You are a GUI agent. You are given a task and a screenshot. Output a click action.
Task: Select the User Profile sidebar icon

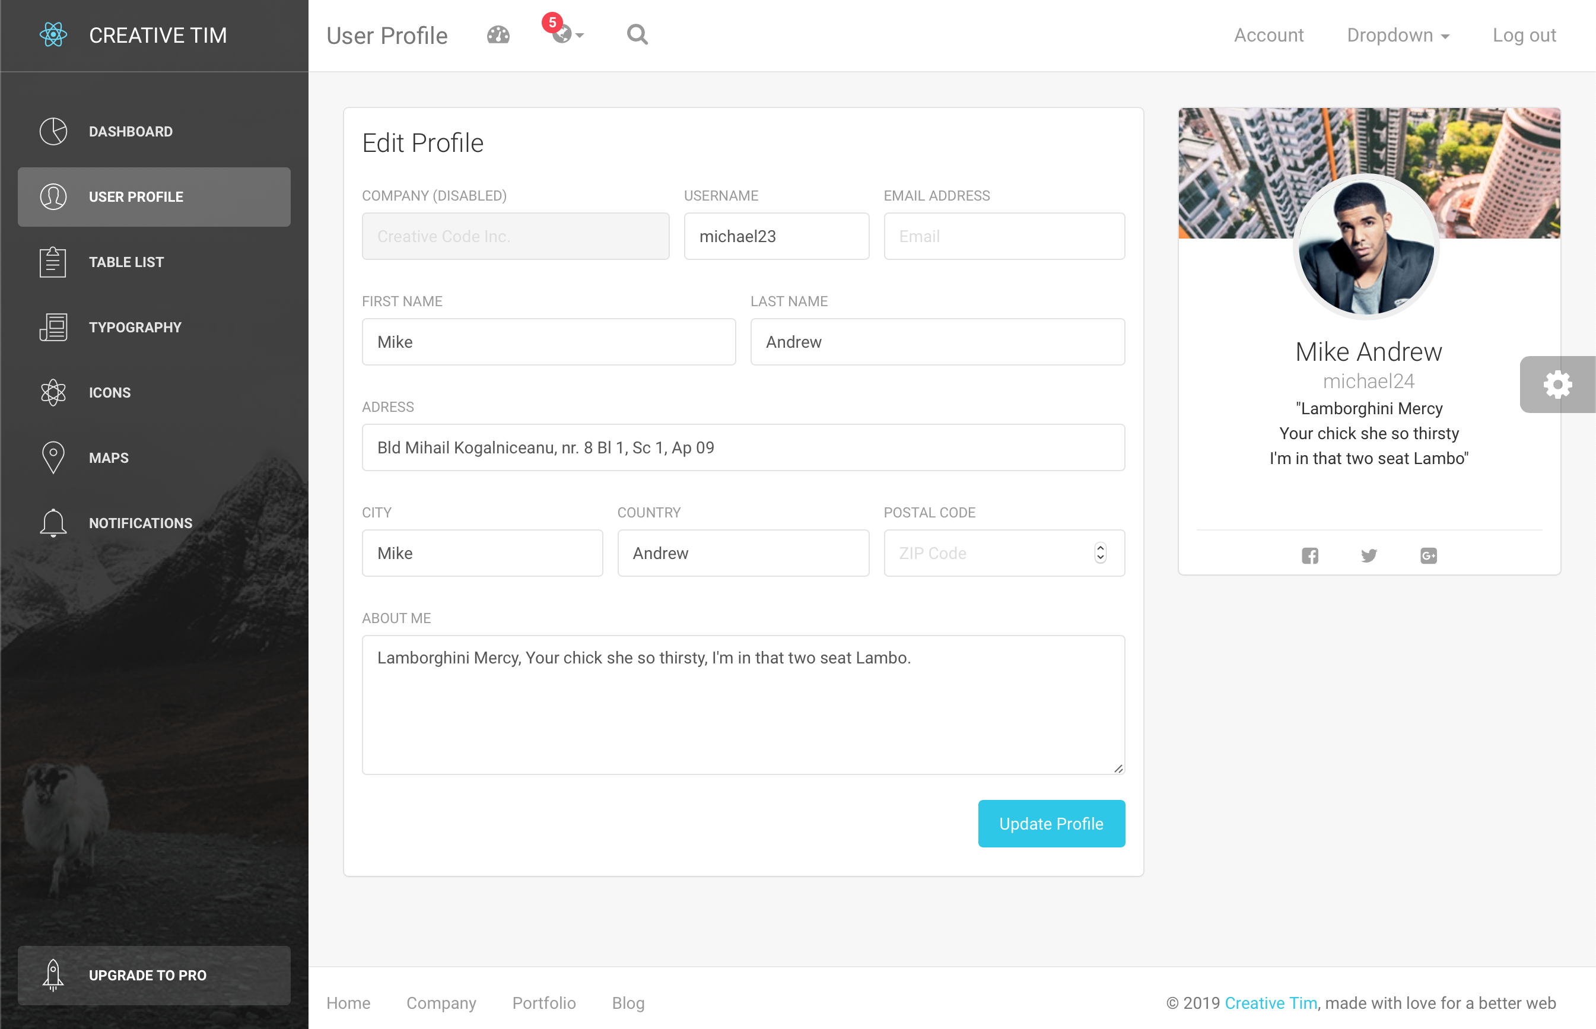[53, 196]
